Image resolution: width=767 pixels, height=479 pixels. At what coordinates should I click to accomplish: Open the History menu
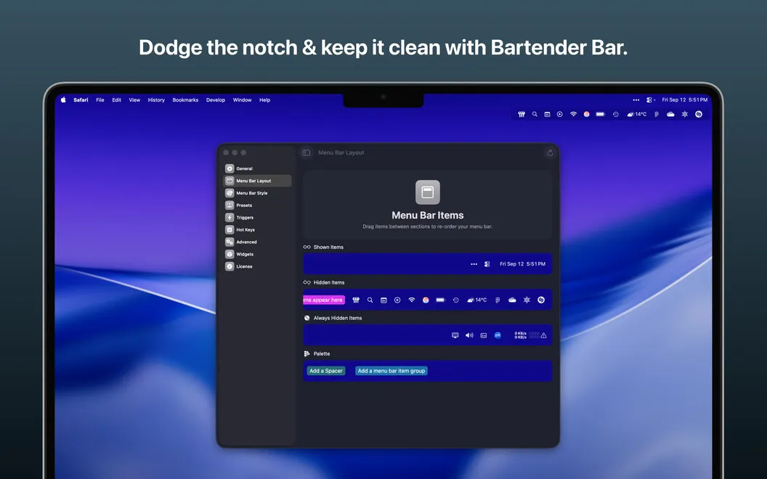pyautogui.click(x=157, y=99)
